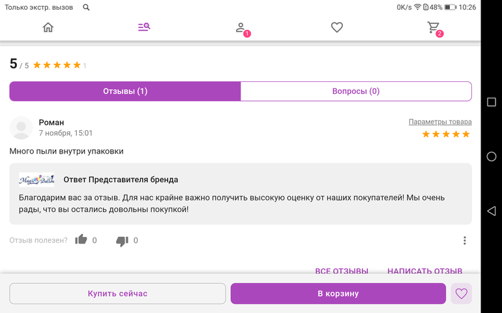Image resolution: width=502 pixels, height=313 pixels.
Task: Open the ВСЕ ОТЗЫВЫ link
Action: point(342,271)
